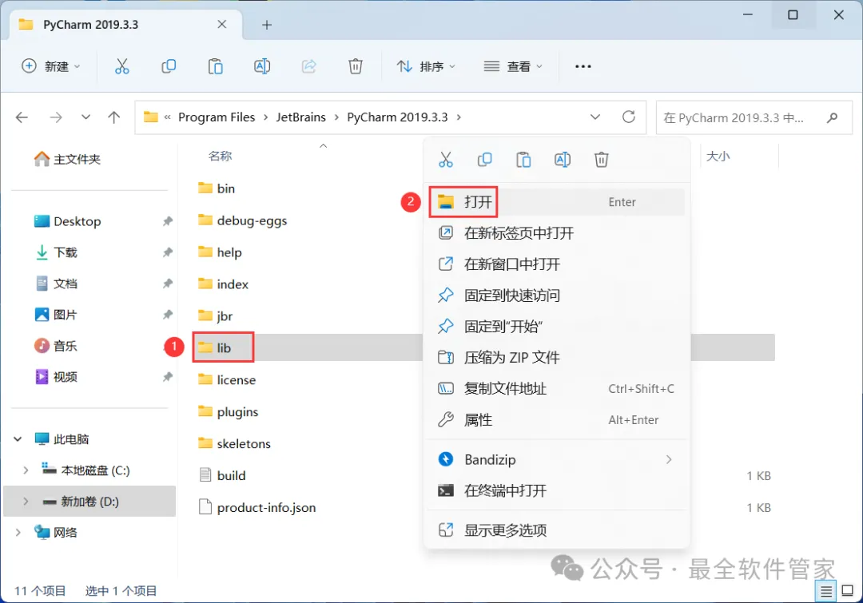Image resolution: width=863 pixels, height=603 pixels.
Task: Select 图片 in the navigation pane
Action: coord(56,315)
